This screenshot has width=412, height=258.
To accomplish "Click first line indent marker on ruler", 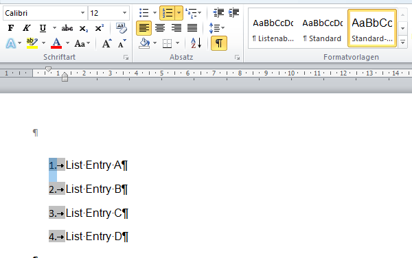I will click(48, 69).
